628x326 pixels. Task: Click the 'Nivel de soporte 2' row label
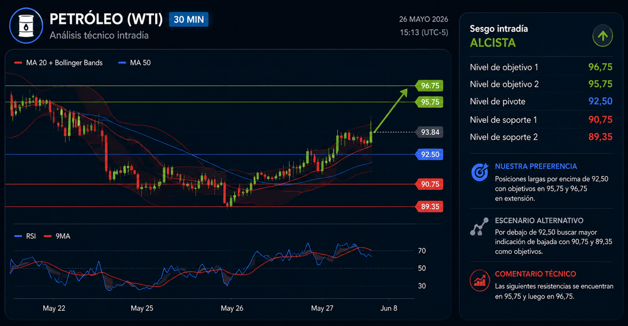click(504, 137)
